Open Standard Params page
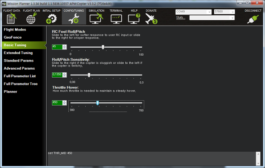Screen dimensions: 265x168 point(18,61)
